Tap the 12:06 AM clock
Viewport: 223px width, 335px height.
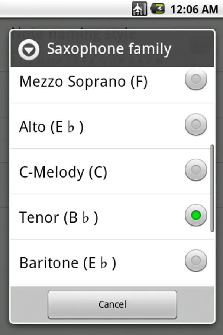[194, 9]
